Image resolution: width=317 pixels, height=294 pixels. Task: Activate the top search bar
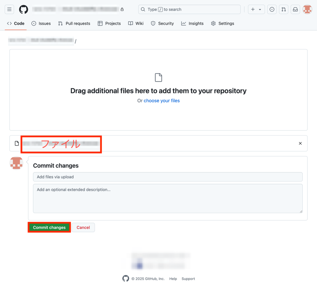(189, 9)
